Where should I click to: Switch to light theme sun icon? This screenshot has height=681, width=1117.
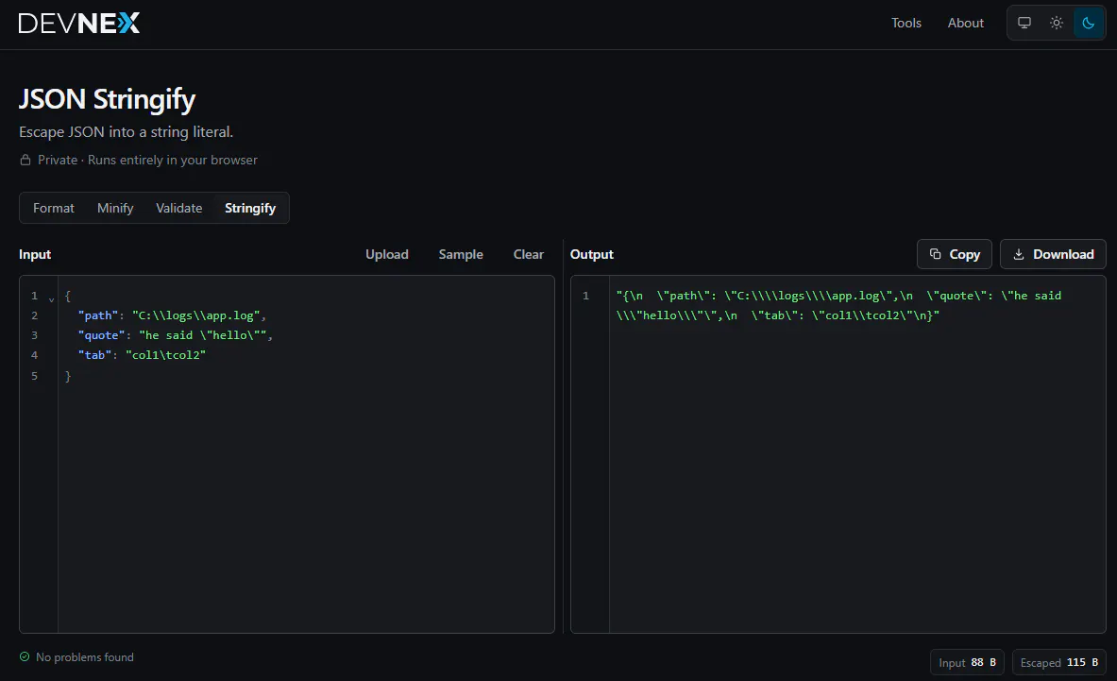1057,23
